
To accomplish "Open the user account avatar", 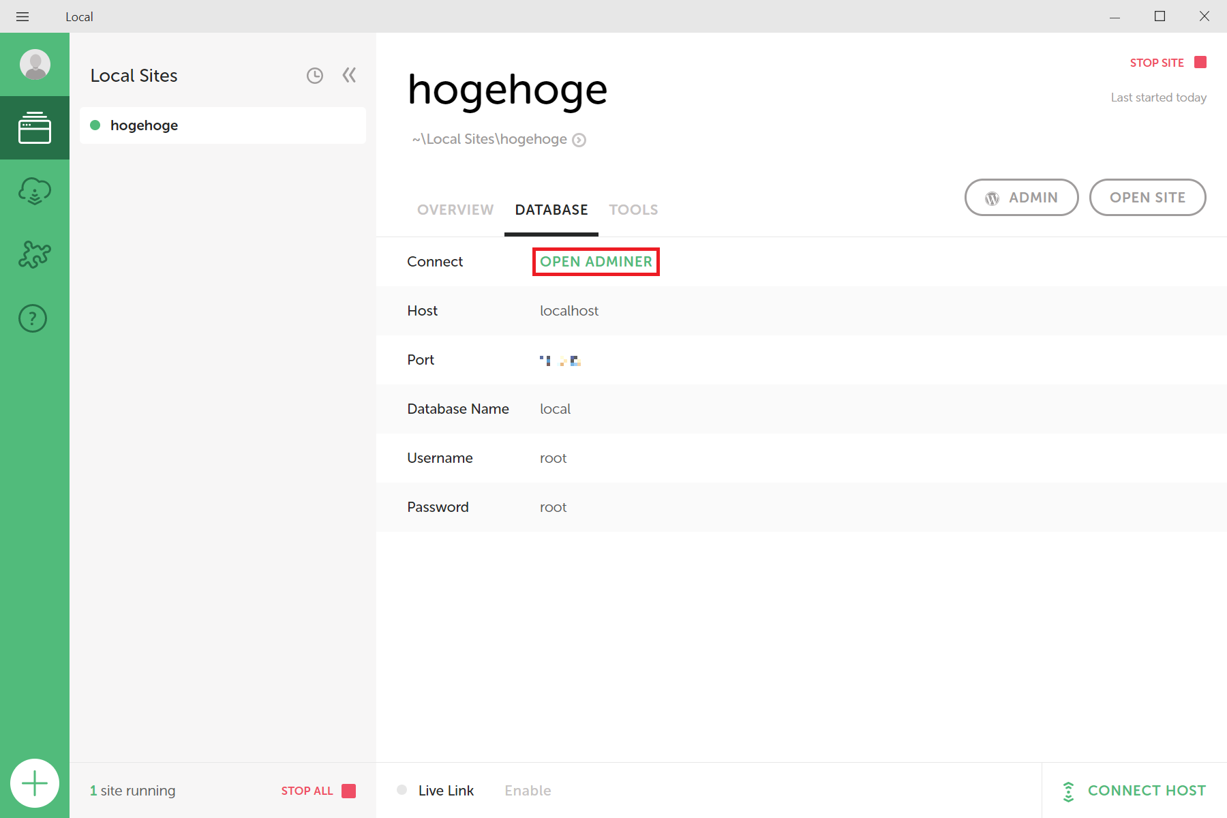I will (x=35, y=65).
